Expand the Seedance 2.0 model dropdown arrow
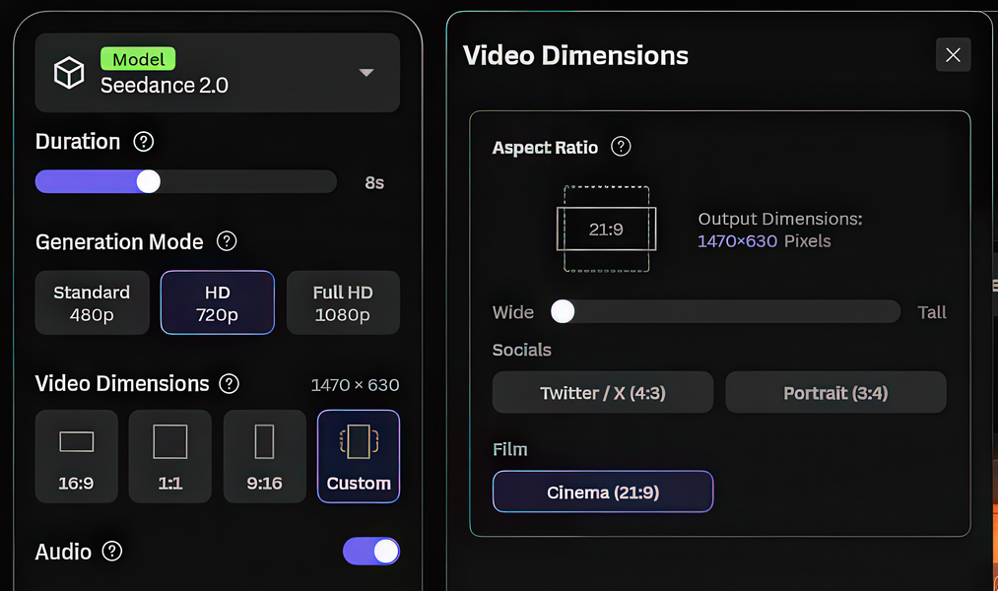 pyautogui.click(x=366, y=73)
